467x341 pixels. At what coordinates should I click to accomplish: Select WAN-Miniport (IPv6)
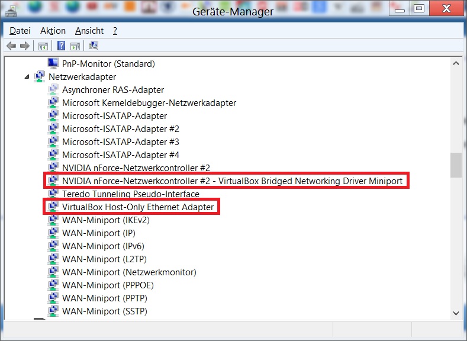pyautogui.click(x=103, y=246)
